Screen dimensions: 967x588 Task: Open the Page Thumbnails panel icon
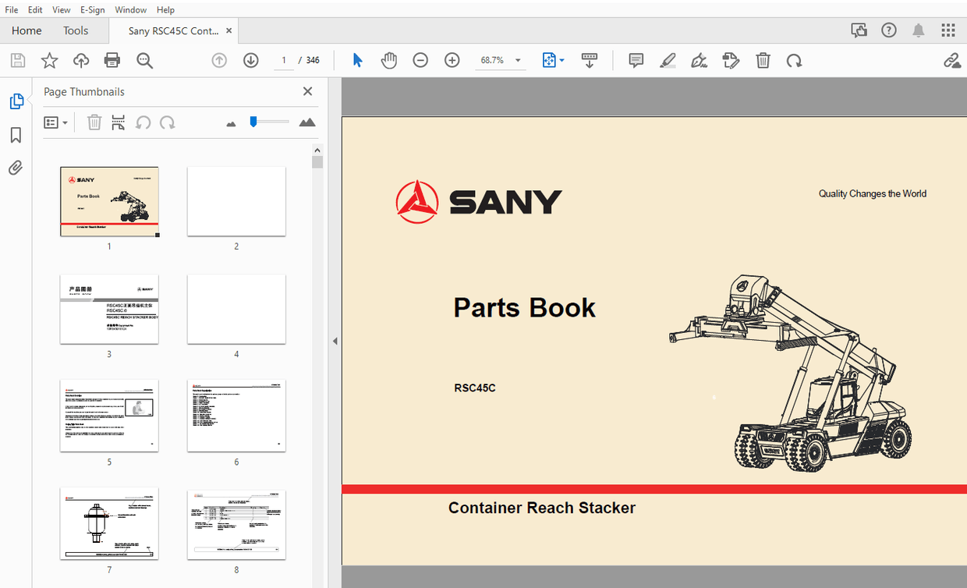pos(16,101)
